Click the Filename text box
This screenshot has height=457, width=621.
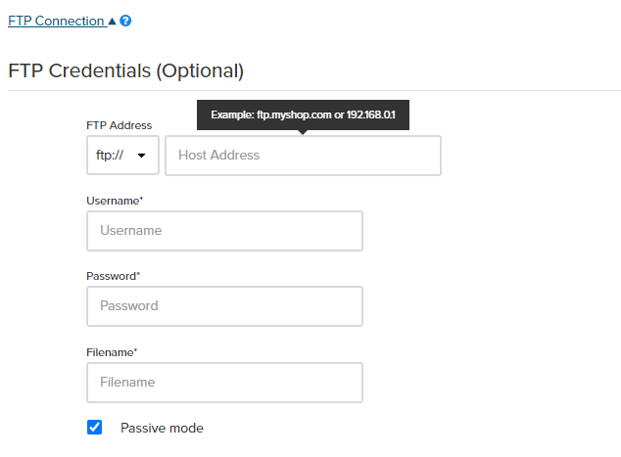coord(224,383)
